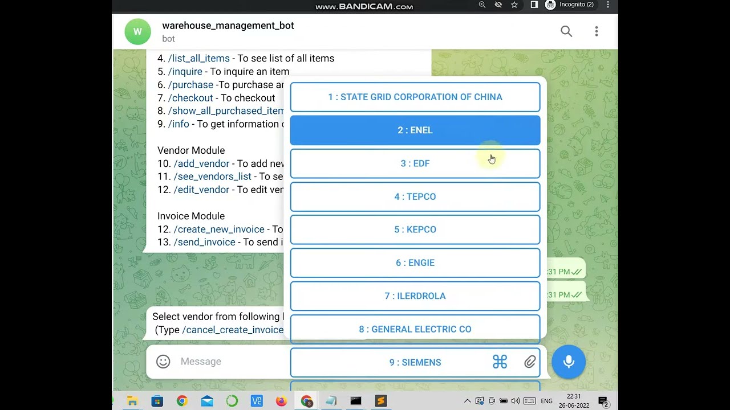
Task: Open the blue VS app taskbar icon
Action: (x=257, y=401)
